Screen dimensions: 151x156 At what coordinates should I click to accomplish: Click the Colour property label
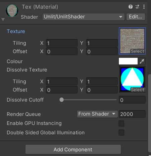coord(15,61)
